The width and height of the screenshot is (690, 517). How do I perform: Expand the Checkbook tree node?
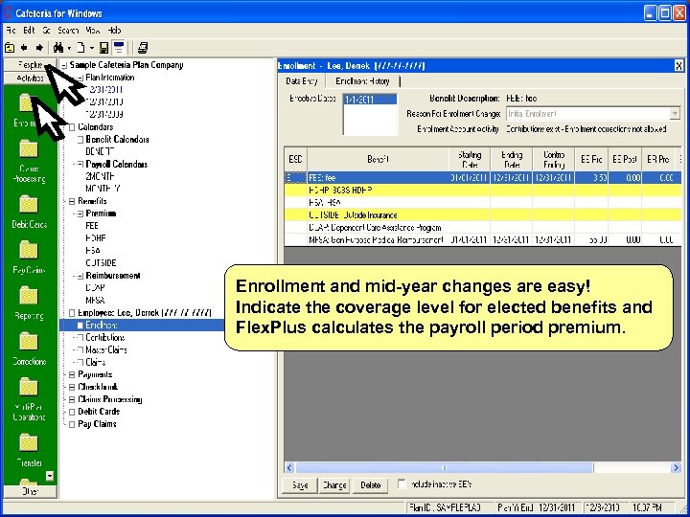72,388
